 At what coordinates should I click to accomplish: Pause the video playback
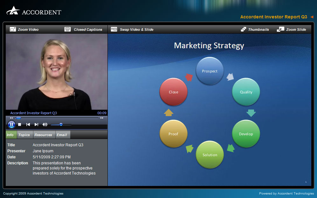11,124
